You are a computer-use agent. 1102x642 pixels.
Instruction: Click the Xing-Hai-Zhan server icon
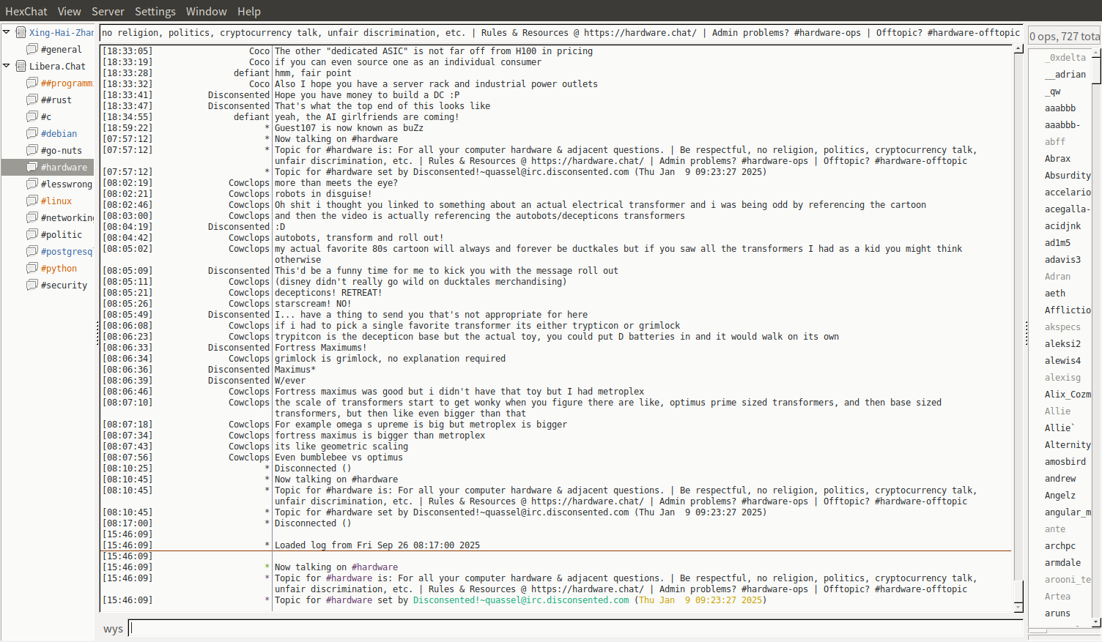pos(21,32)
